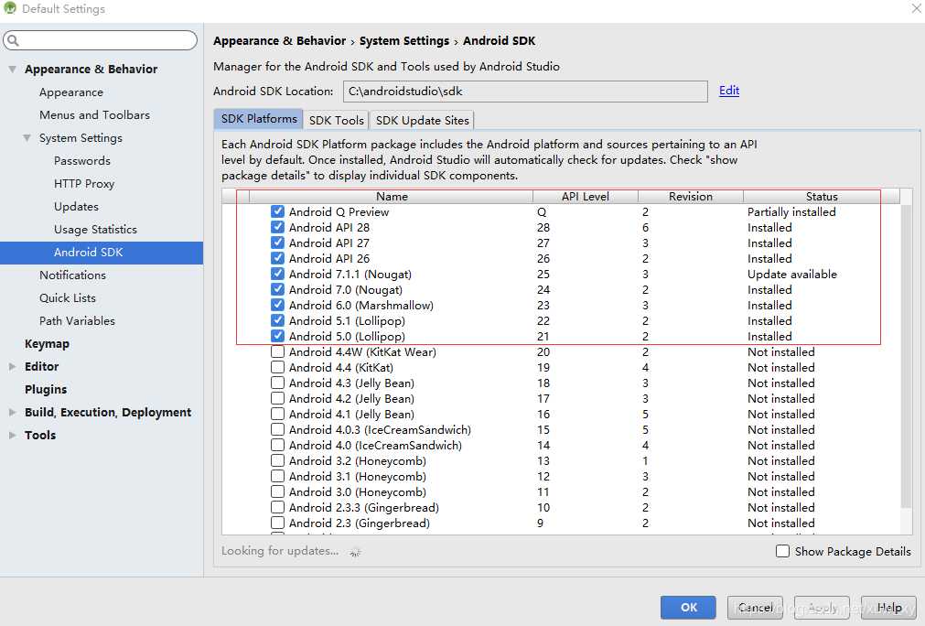Click the Android Studio logo in title bar

(x=9, y=8)
